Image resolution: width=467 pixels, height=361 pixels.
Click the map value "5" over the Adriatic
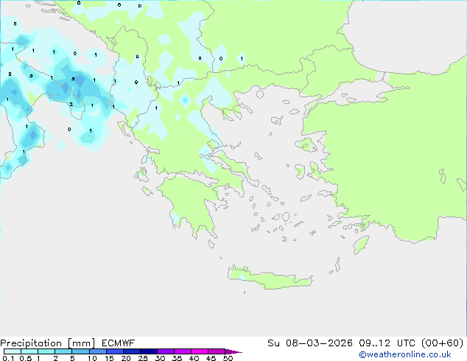73,79
